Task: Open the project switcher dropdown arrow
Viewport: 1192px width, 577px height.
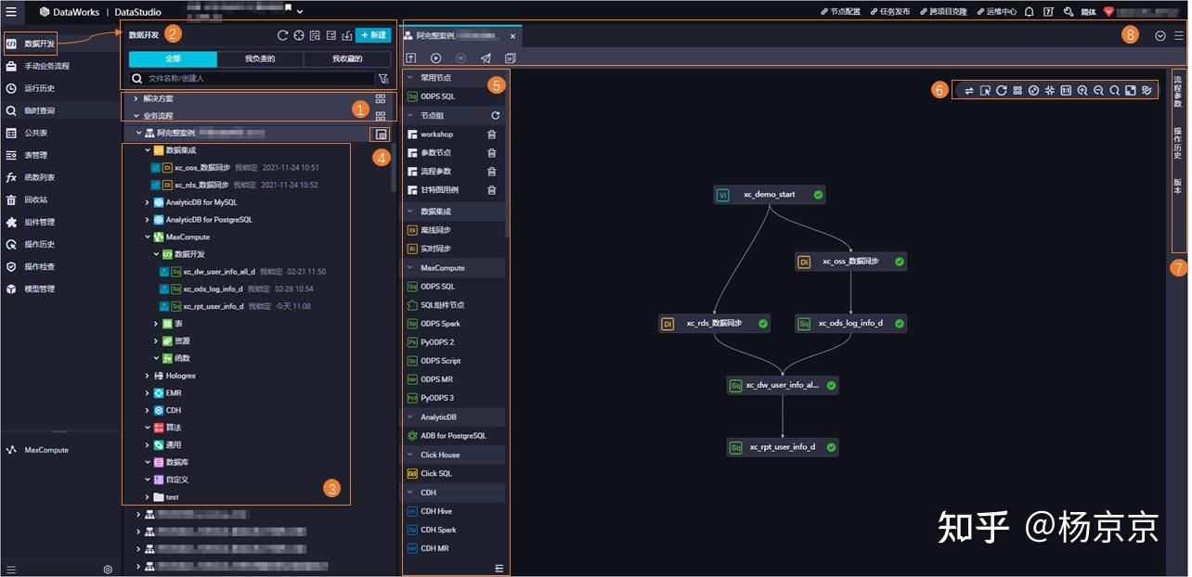Action: (300, 12)
